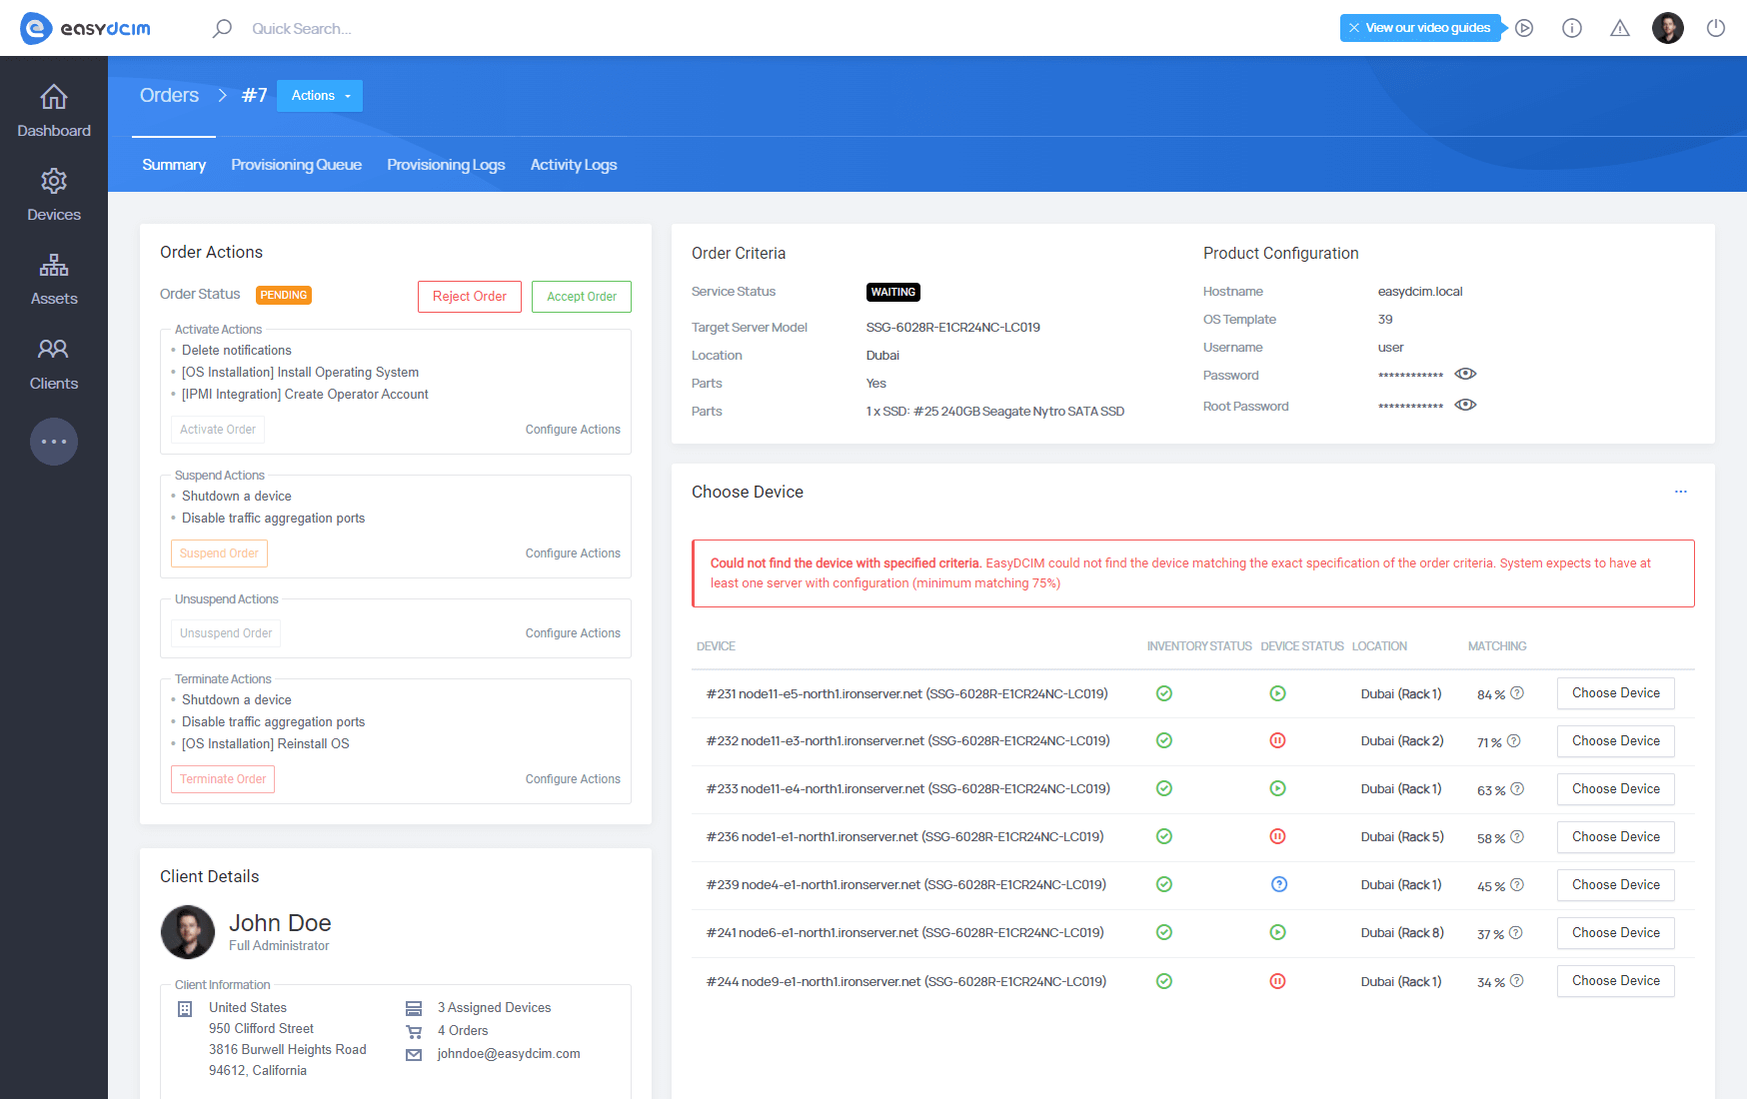
Task: Go to the Dashboard via sidebar icon
Action: tap(53, 108)
